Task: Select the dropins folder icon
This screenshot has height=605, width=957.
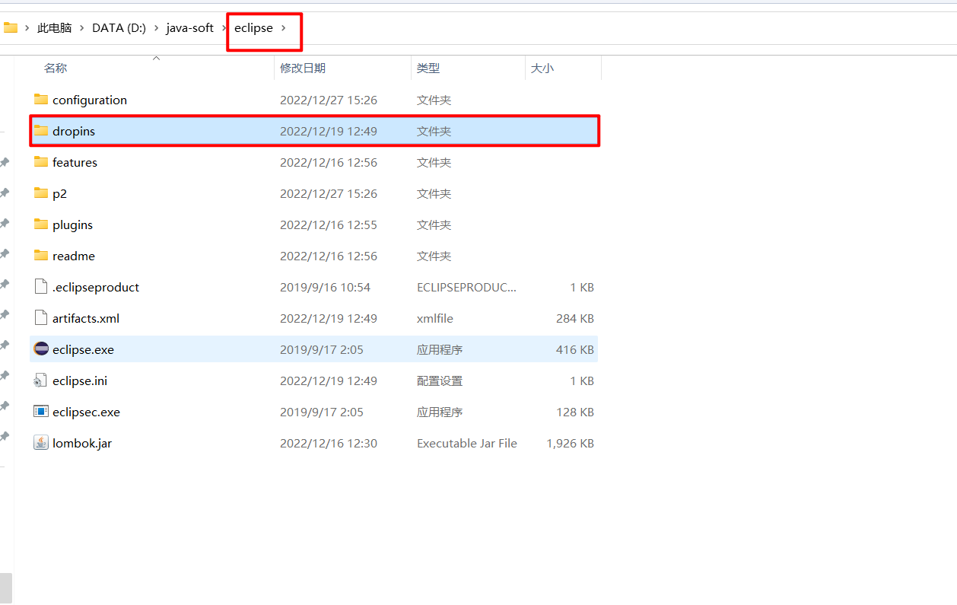Action: pyautogui.click(x=41, y=131)
